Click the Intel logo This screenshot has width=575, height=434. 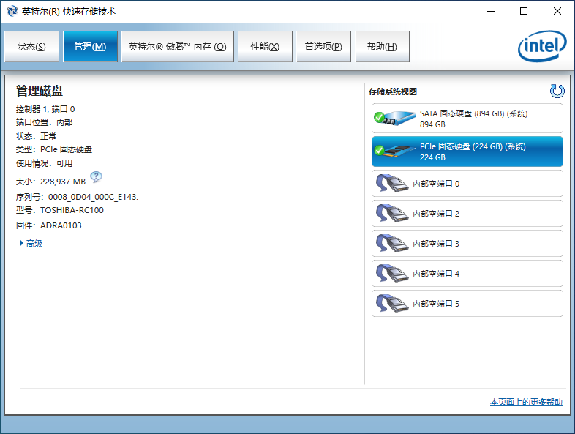pyautogui.click(x=542, y=46)
